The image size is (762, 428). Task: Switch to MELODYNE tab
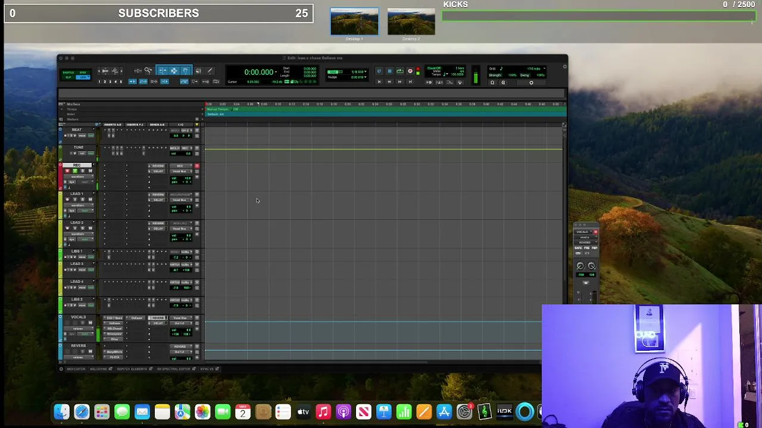tap(98, 369)
